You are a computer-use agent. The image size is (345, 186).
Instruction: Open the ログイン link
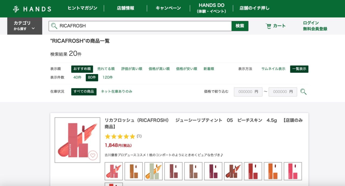[311, 23]
